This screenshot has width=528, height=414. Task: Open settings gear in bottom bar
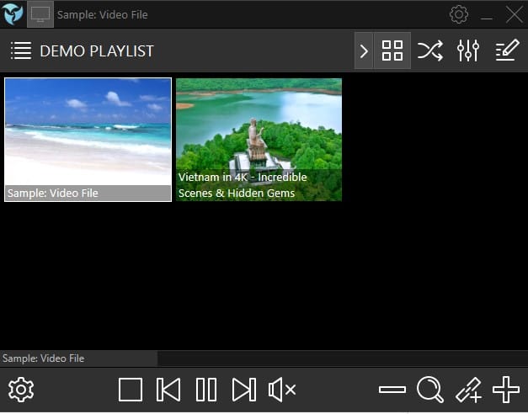tap(21, 390)
